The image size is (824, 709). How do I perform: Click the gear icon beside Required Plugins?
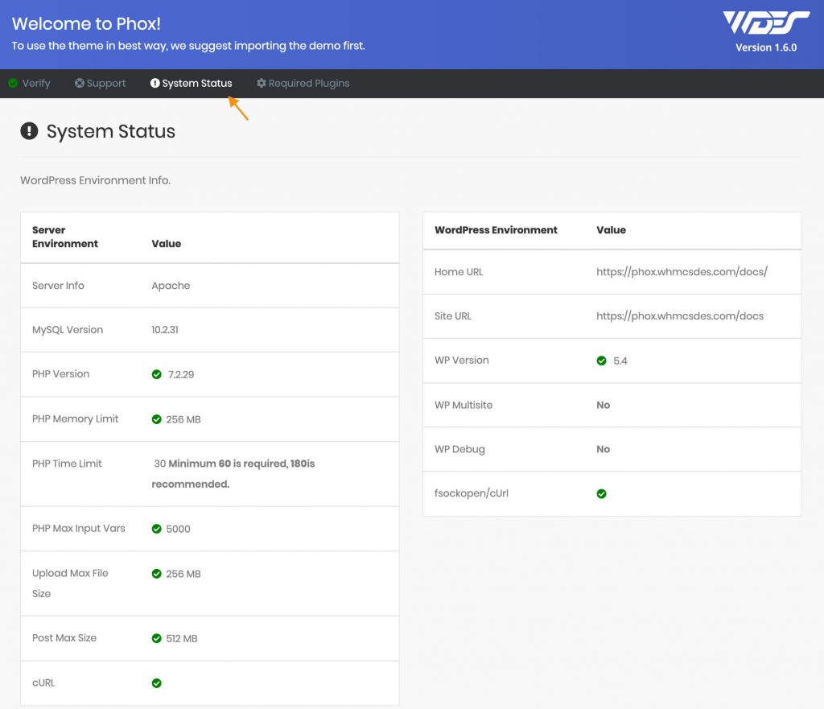(262, 83)
